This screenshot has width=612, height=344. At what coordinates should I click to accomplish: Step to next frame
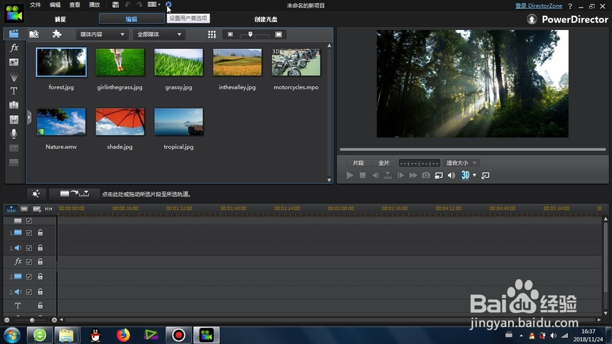tap(400, 175)
